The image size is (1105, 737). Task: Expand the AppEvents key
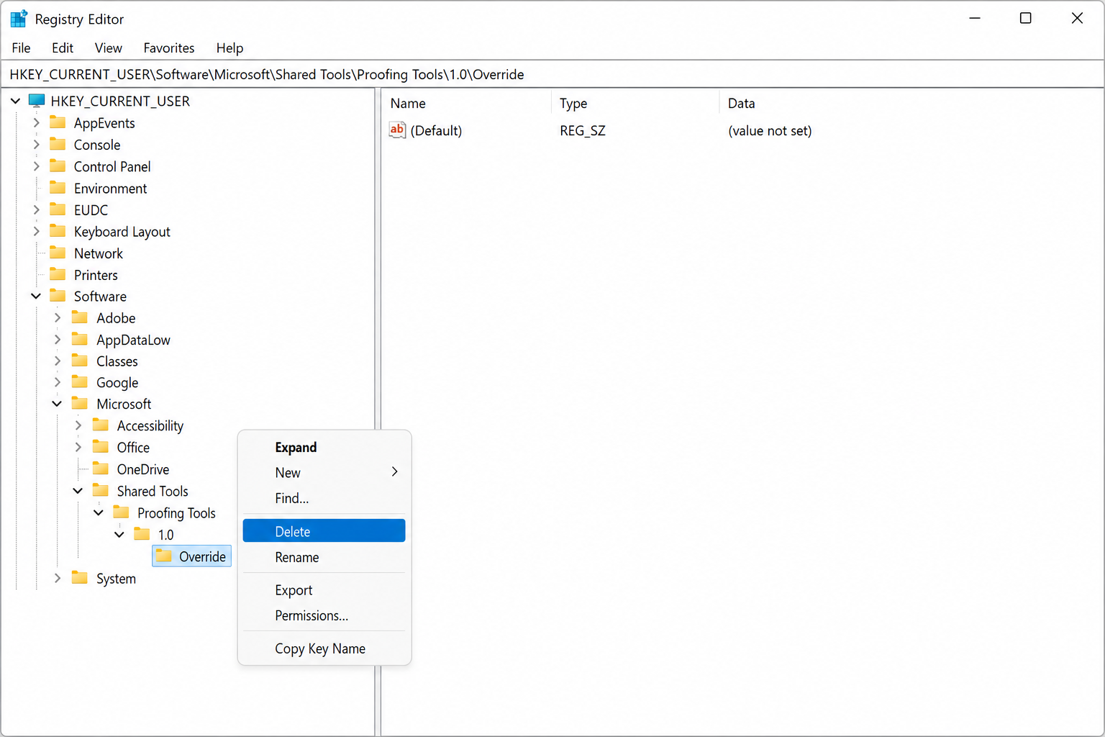(x=36, y=123)
